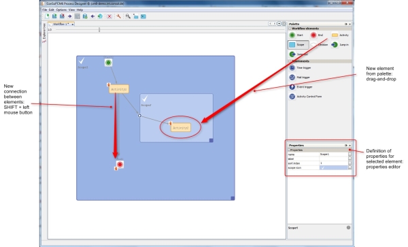The image size is (408, 247).
Task: Collapse the Adornments palette section
Action: pos(290,61)
